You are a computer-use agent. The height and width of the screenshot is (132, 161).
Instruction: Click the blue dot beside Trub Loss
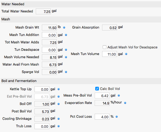coord(59,126)
